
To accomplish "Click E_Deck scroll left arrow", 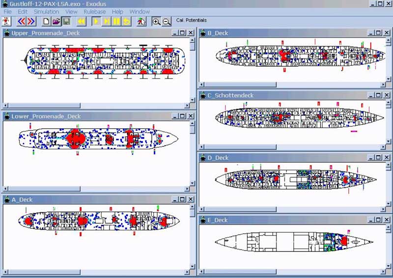I will (202, 272).
